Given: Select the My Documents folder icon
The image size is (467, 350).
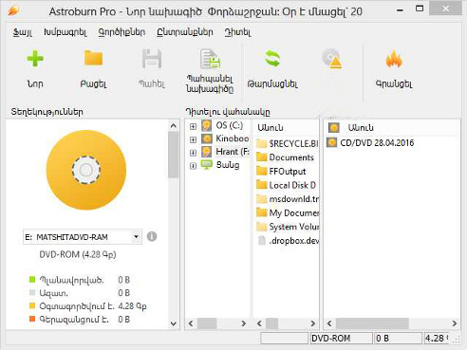Looking at the screenshot, I should (262, 212).
